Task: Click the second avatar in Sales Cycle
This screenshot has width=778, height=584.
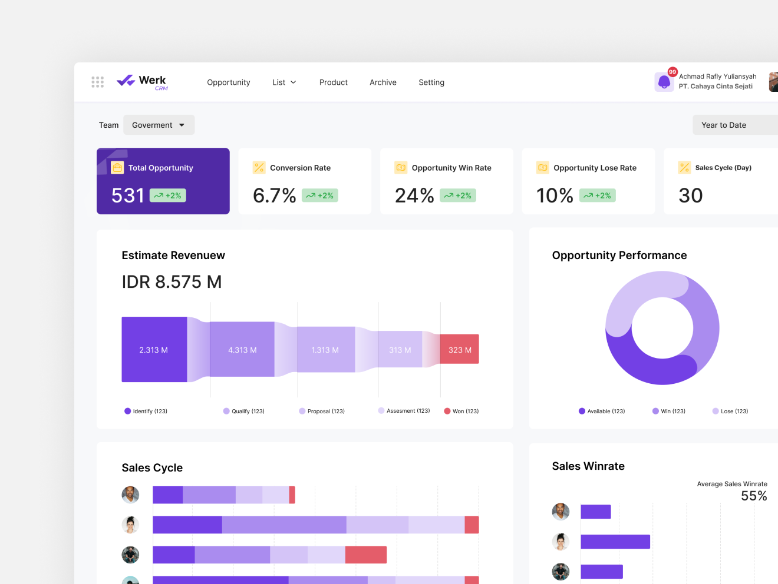Action: click(130, 525)
